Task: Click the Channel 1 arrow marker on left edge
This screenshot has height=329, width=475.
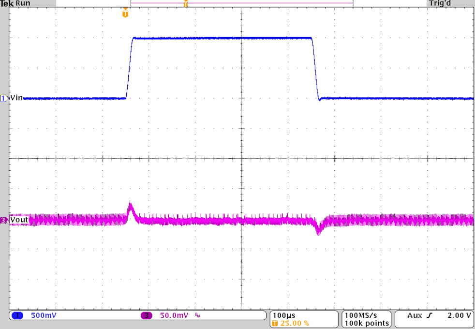Action: click(x=3, y=98)
